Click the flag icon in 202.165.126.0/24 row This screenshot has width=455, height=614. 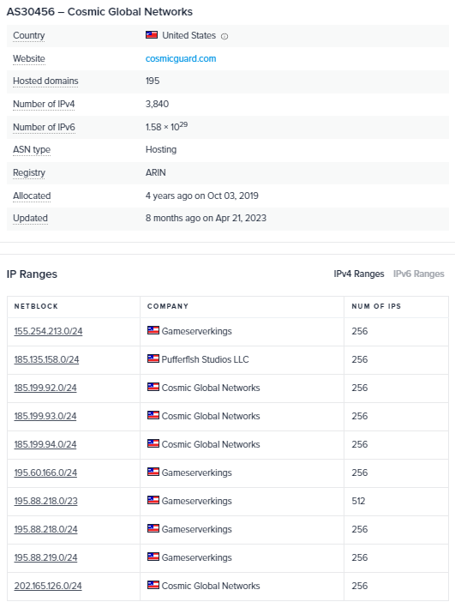(x=153, y=585)
